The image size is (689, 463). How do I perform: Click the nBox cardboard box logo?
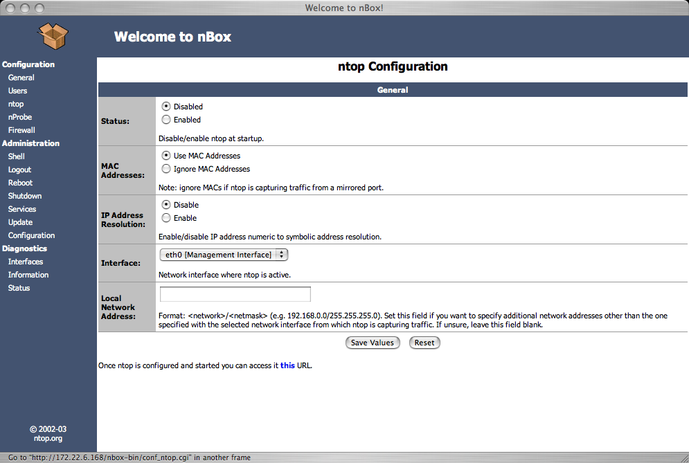click(x=53, y=36)
